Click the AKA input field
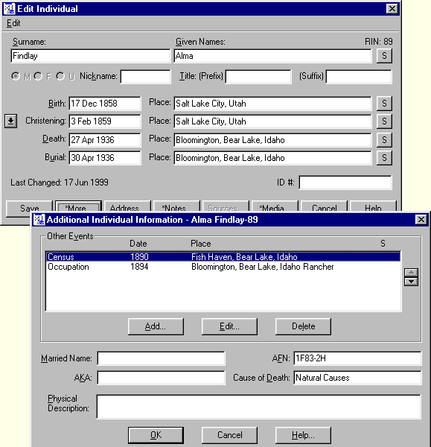Viewport: 431px width, 447px height. pos(161,378)
